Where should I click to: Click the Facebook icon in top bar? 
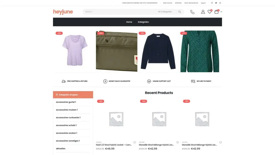tap(212, 3)
